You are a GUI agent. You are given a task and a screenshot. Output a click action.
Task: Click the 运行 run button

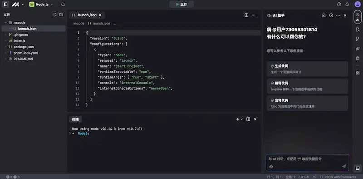point(181,4)
